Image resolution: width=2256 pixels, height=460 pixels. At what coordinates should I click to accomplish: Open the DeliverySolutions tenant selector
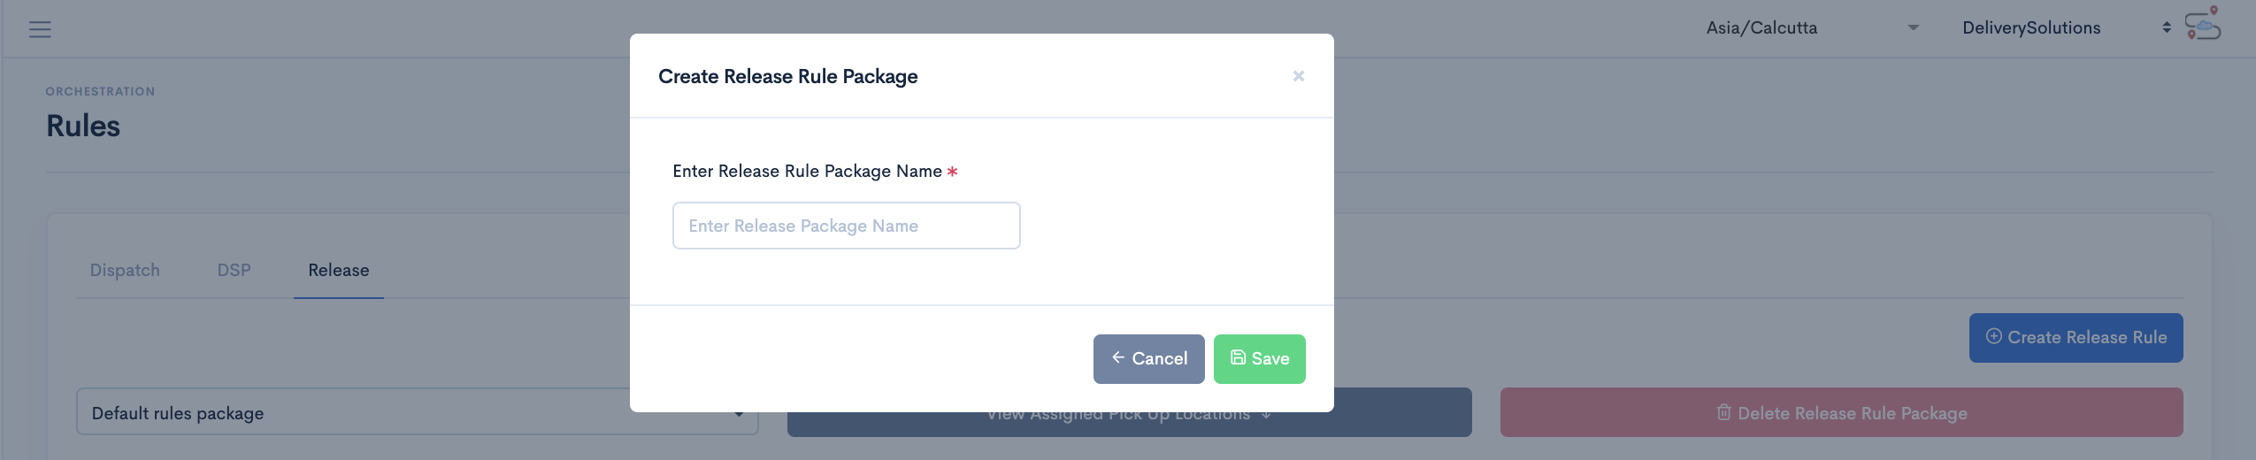coord(2066,28)
